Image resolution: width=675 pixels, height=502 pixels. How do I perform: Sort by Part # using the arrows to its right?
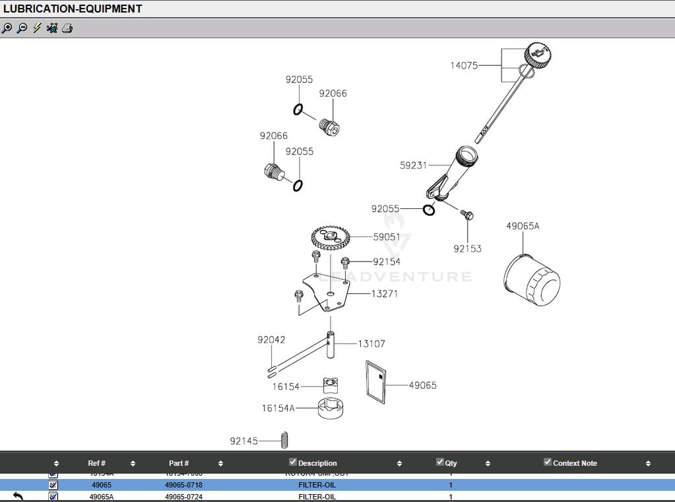(220, 464)
